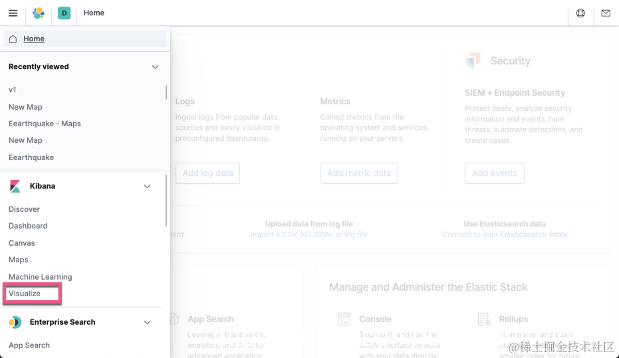
Task: Open Machine Learning in Kibana menu
Action: 41,277
